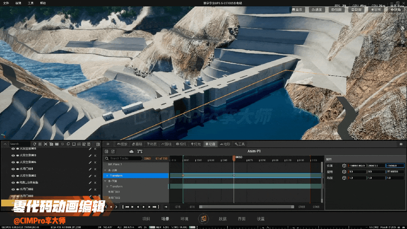Click the empty square icon in outliner toolbar
Viewport: 407px width, 229px height.
tap(74, 144)
